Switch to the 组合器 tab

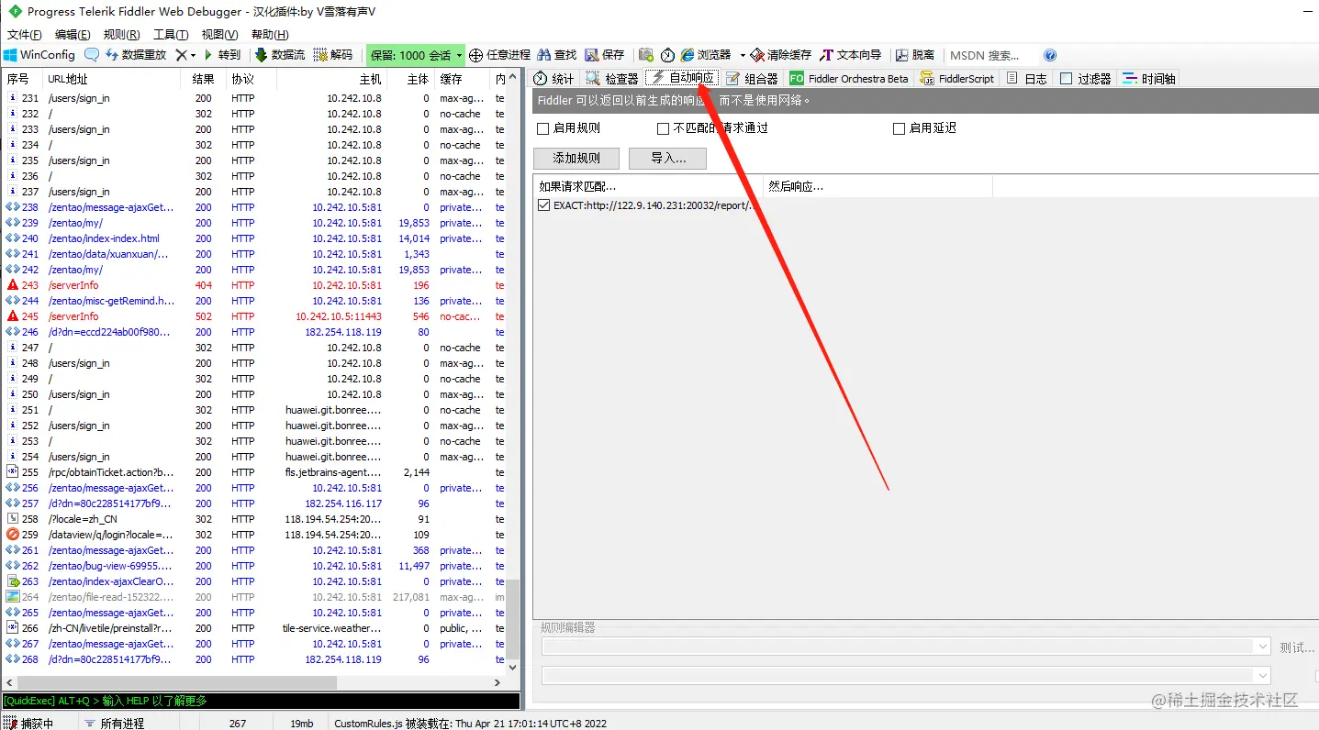752,79
